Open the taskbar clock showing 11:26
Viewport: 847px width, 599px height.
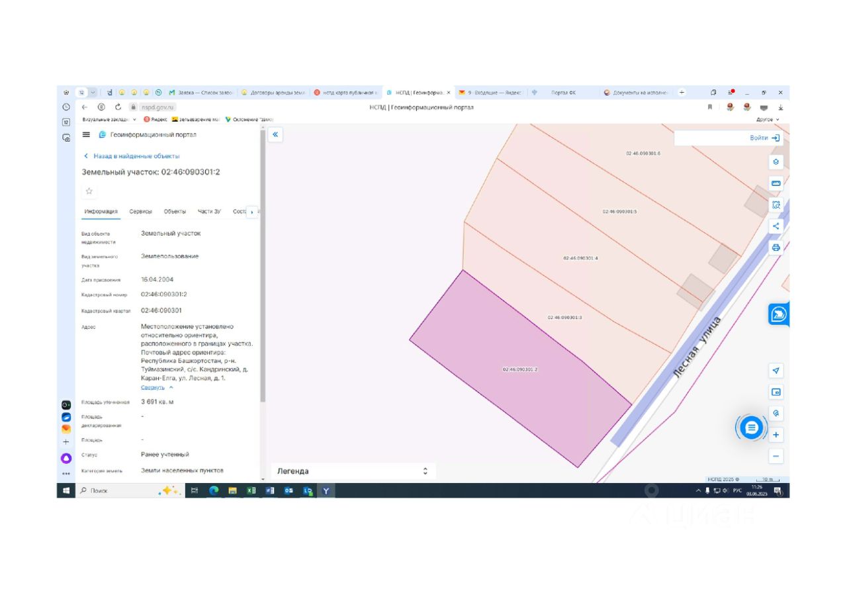[756, 490]
